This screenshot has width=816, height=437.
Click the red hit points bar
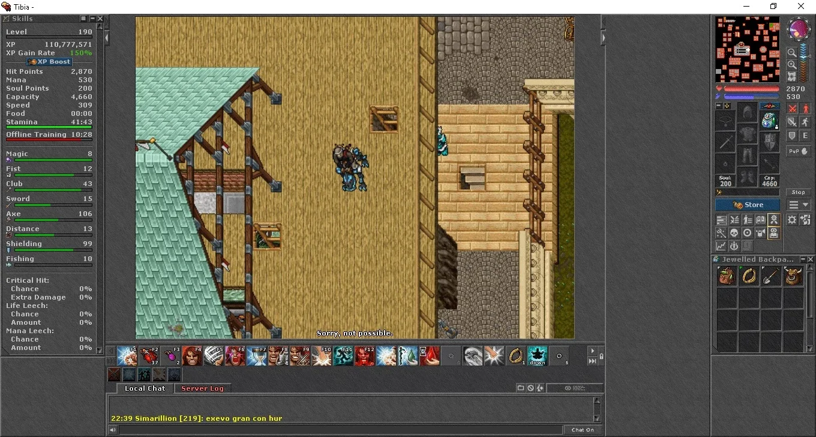(x=751, y=89)
